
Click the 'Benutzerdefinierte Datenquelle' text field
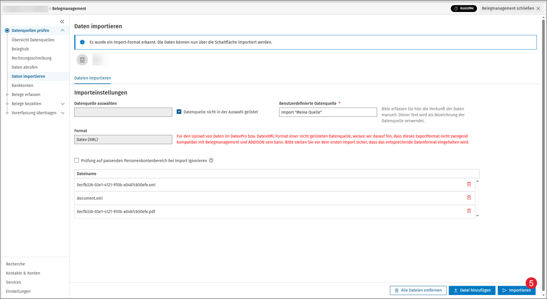point(328,112)
